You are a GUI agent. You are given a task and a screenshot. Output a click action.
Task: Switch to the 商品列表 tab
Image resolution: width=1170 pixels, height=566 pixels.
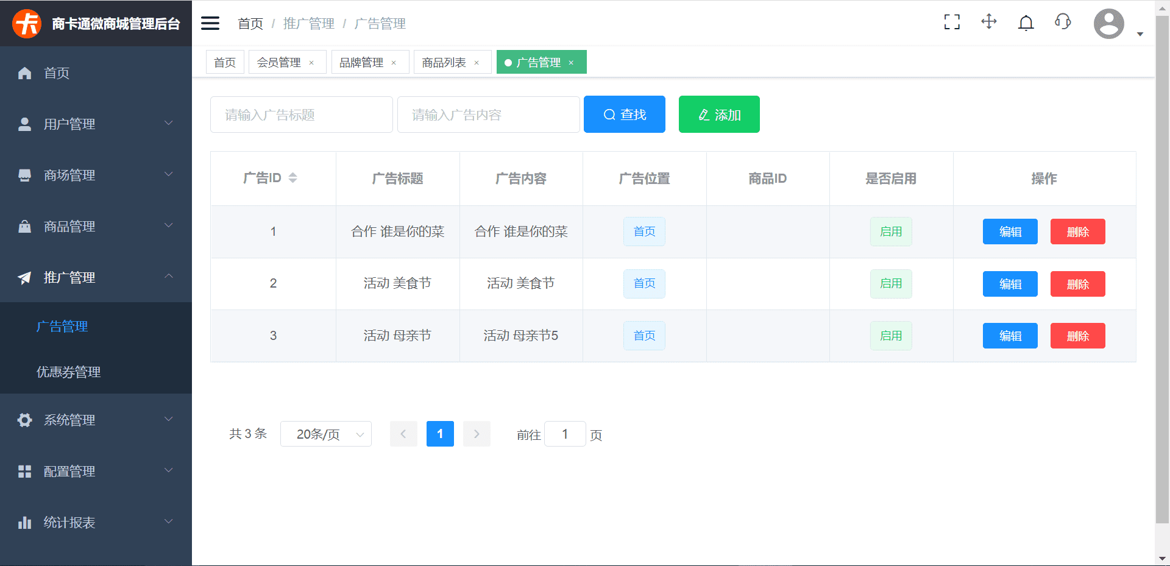tap(445, 62)
